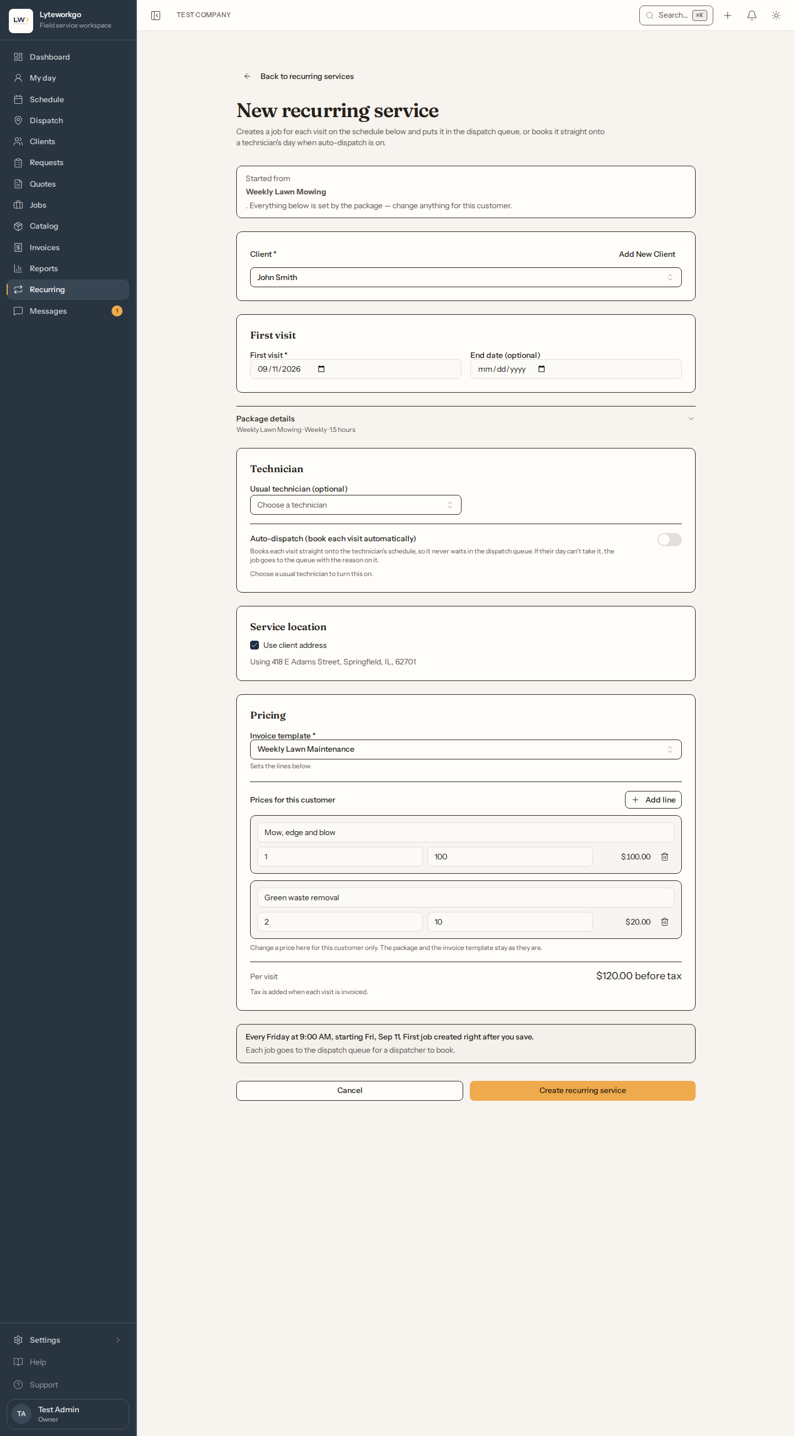
Task: Click the Add New Client link
Action: point(647,254)
